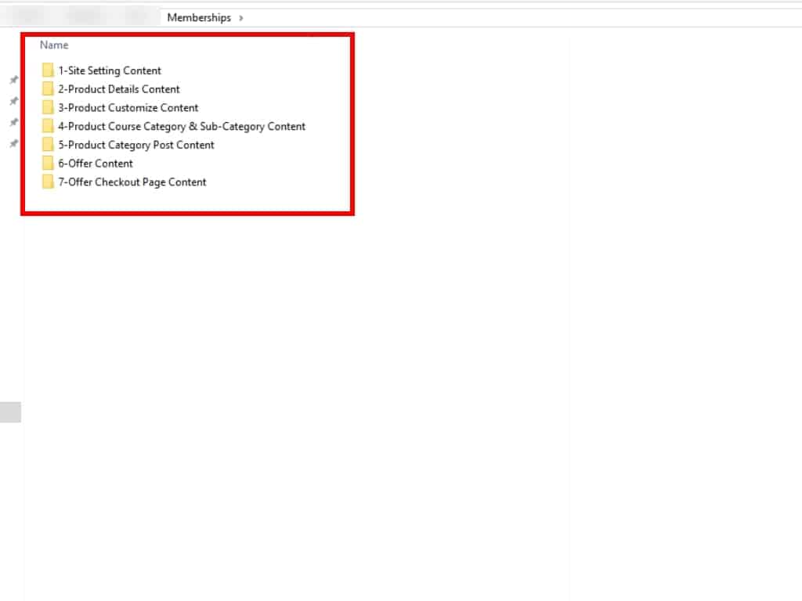Choose the "3-Product Customize Content" folder name
Viewport: 802px width, 601px height.
[x=128, y=108]
